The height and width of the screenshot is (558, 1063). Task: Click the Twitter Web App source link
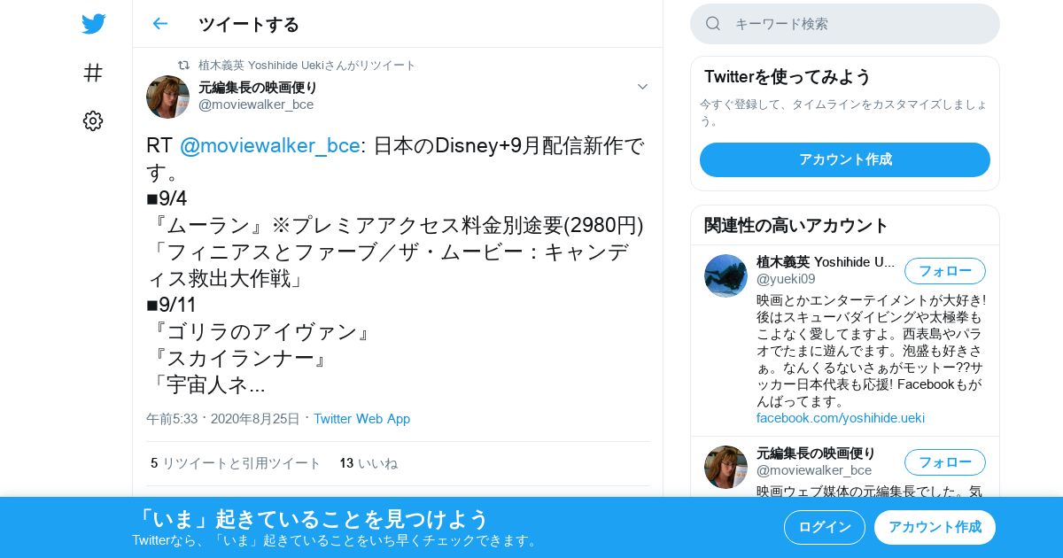pyautogui.click(x=361, y=419)
